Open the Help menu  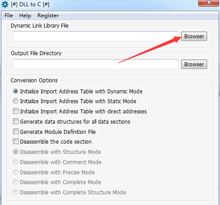tap(25, 16)
